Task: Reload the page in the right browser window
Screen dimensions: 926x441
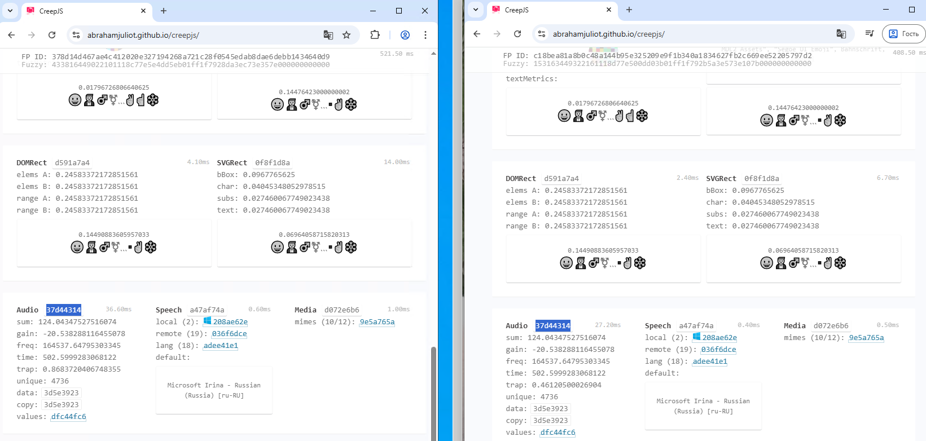Action: point(517,34)
